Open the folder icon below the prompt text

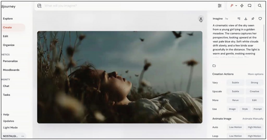(x=214, y=66)
